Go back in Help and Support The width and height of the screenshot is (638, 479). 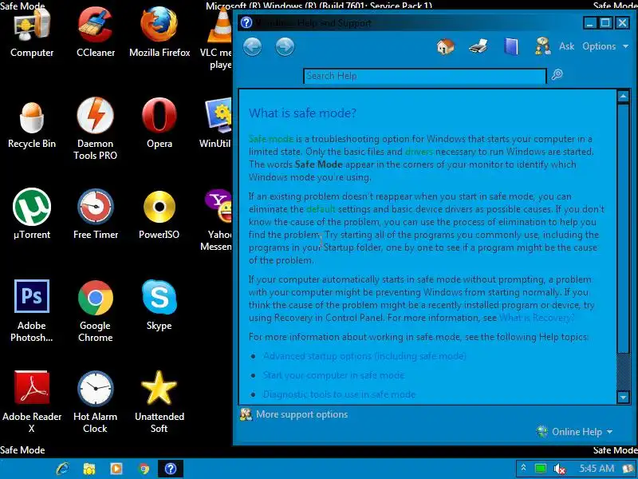252,47
